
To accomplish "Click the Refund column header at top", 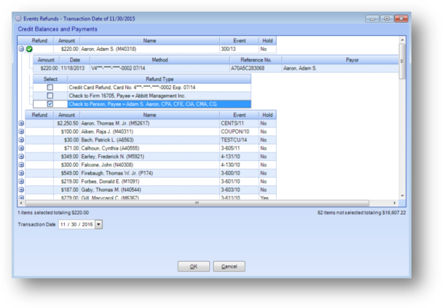I will 39,41.
